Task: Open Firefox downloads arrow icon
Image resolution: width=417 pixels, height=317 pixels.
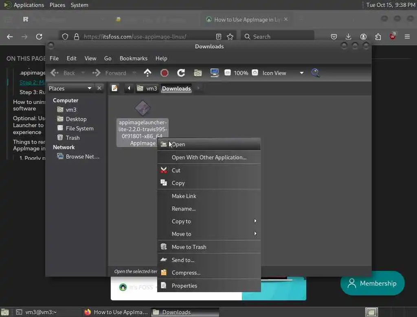Action: [x=349, y=37]
